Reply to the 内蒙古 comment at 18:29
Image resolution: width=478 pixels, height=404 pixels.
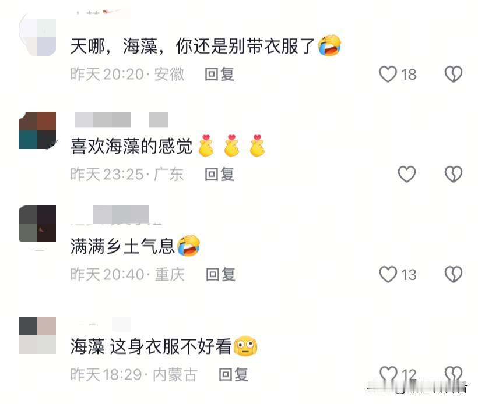point(233,374)
